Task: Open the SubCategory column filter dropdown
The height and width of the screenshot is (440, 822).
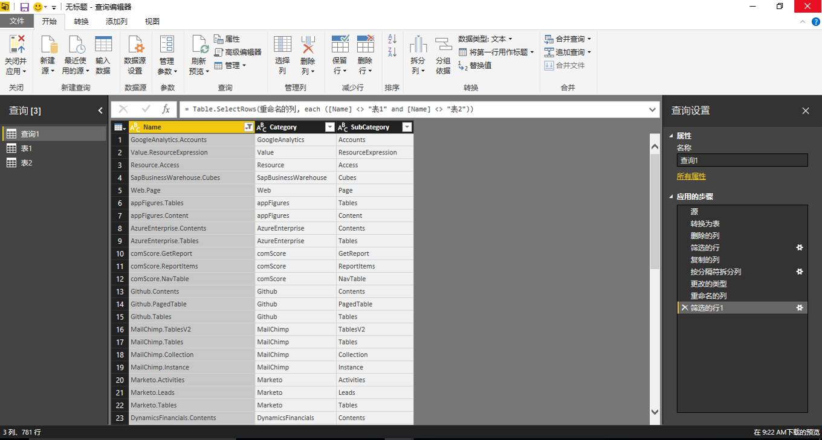Action: [407, 127]
